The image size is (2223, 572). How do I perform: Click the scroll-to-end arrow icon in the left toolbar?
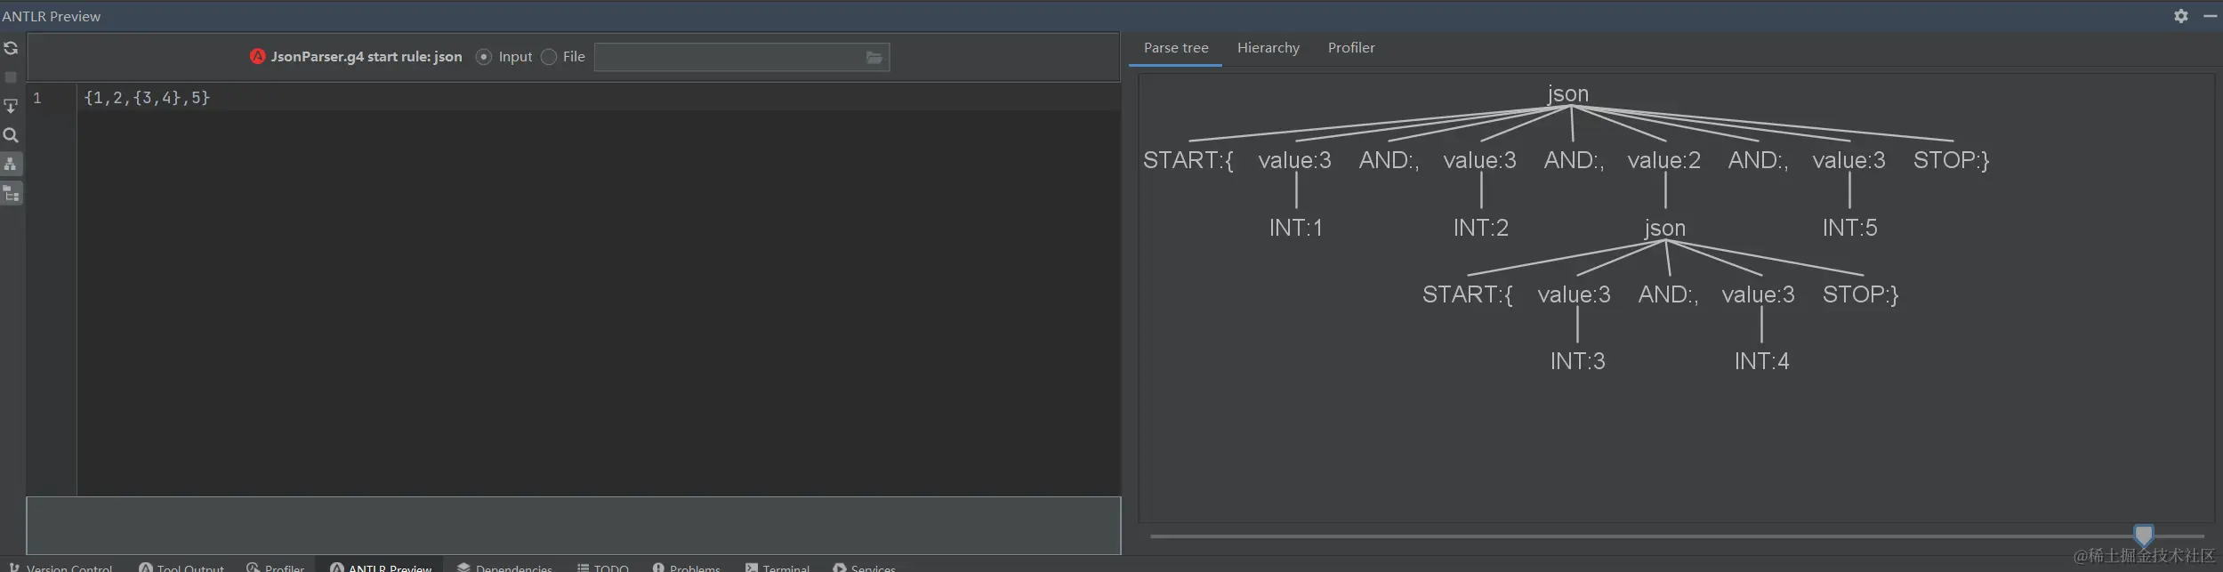click(11, 106)
